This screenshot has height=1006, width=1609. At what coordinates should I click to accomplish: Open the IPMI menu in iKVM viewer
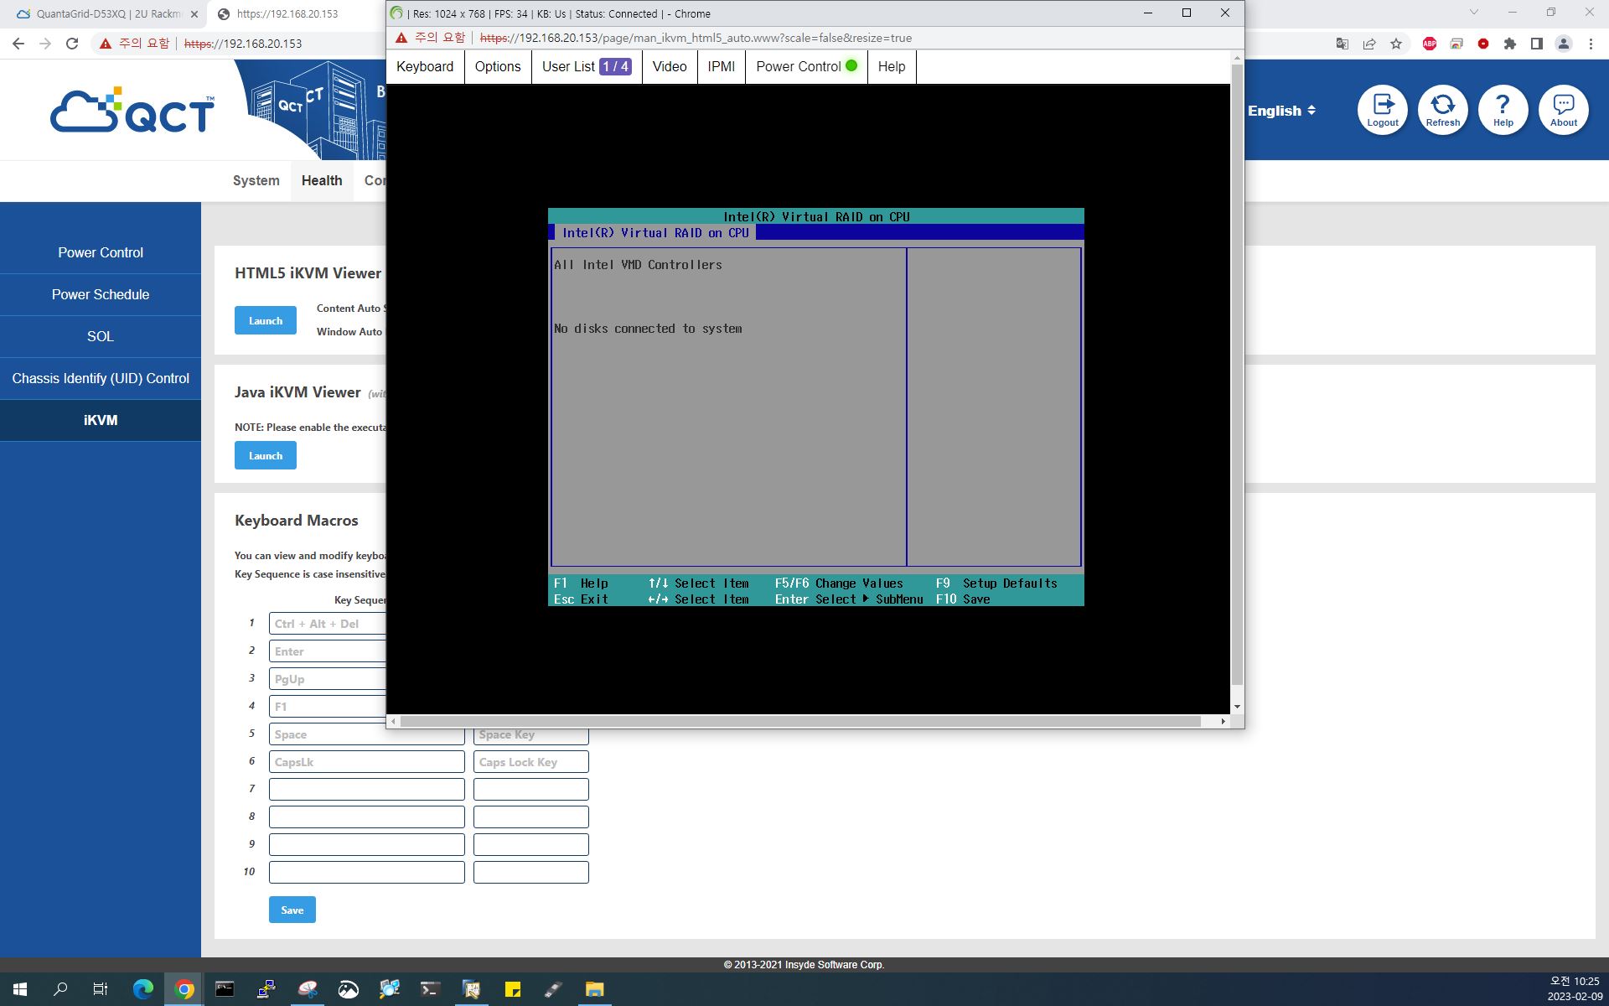(x=721, y=67)
